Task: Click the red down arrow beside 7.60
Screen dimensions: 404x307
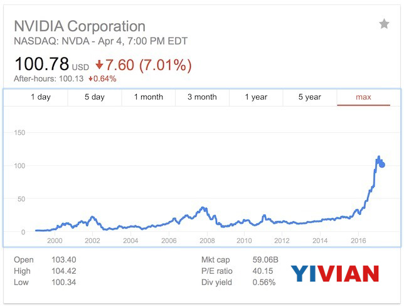Action: (x=100, y=65)
